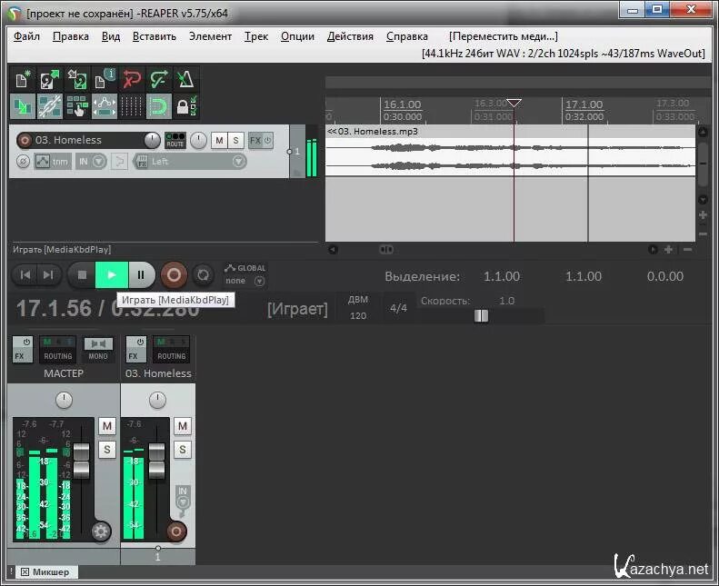
Task: Solo МАСТЕР track in mixer
Action: pos(107,450)
